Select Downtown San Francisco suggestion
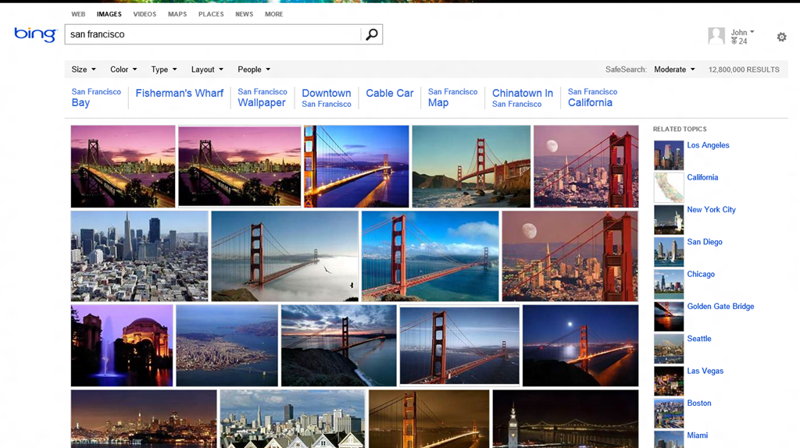This screenshot has width=800, height=448. click(x=327, y=98)
